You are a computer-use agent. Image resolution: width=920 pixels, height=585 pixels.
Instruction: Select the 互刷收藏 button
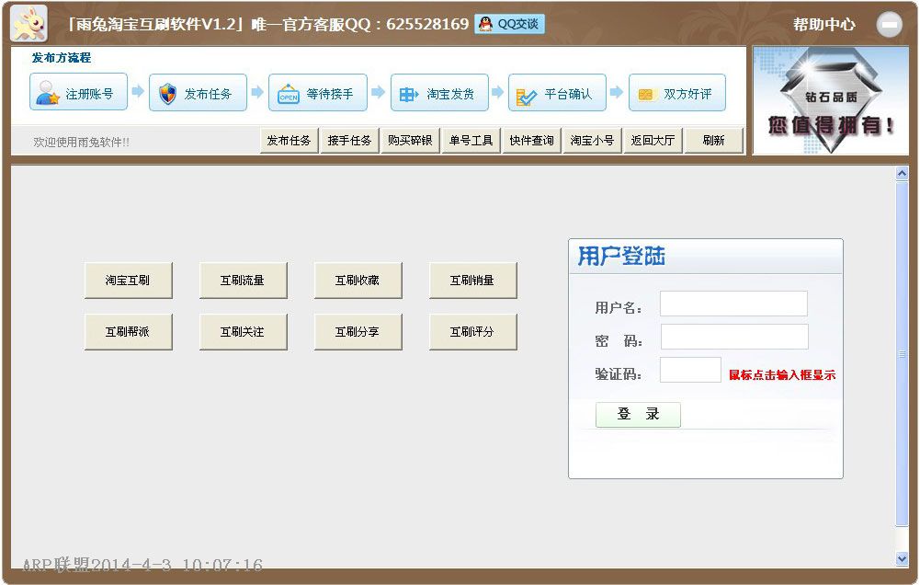pos(358,281)
